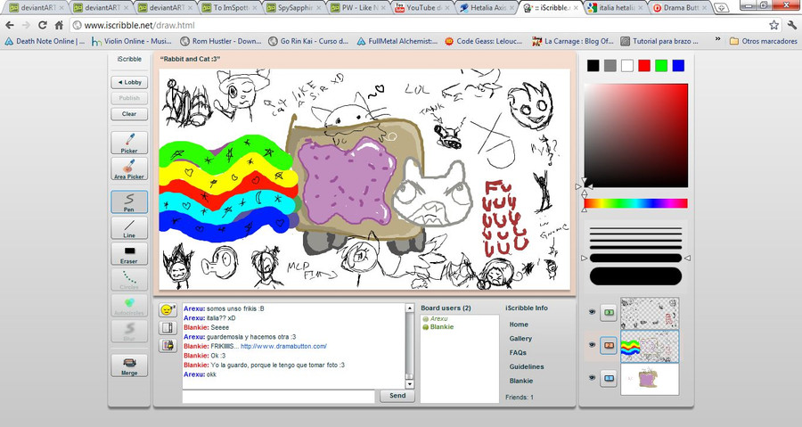Select the Circles tool
This screenshot has width=802, height=427.
pos(129,280)
